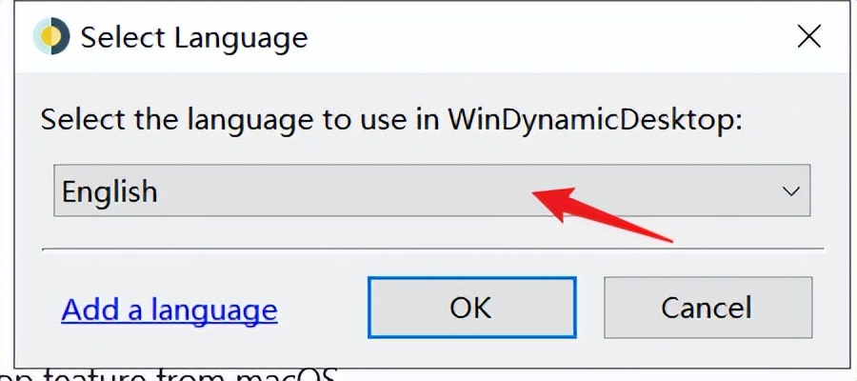Dismiss dialog with Cancel button

(708, 308)
